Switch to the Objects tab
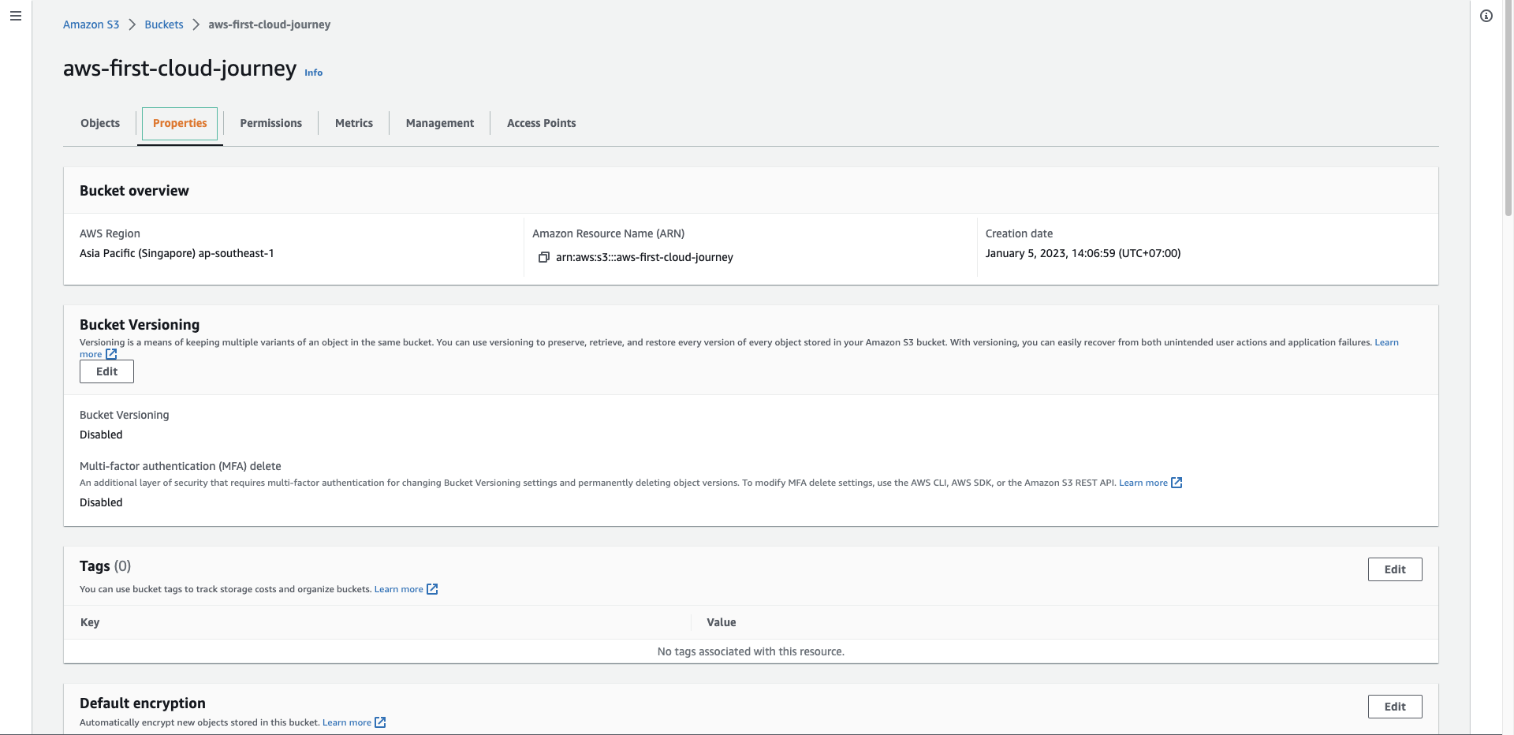Screen dimensions: 1514x735 point(100,123)
